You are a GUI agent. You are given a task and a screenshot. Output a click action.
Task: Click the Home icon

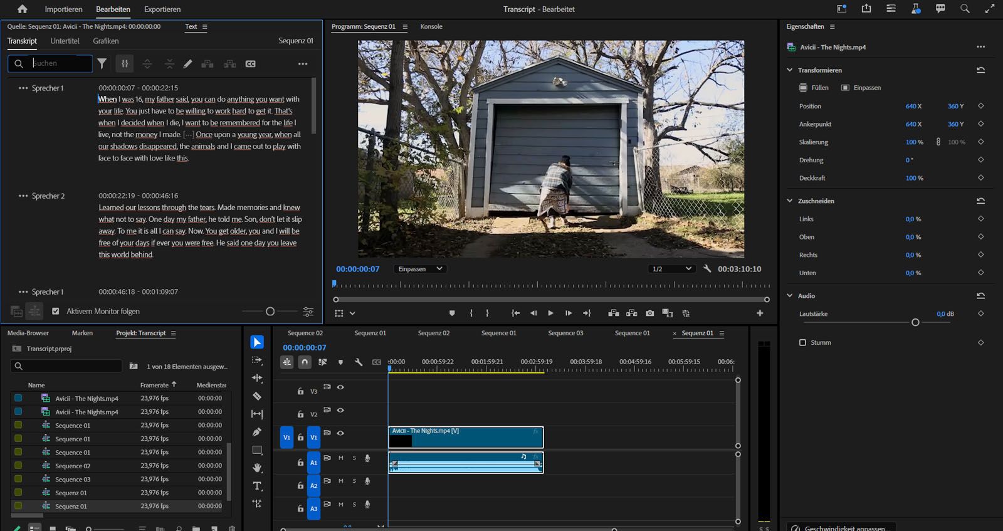click(x=23, y=9)
